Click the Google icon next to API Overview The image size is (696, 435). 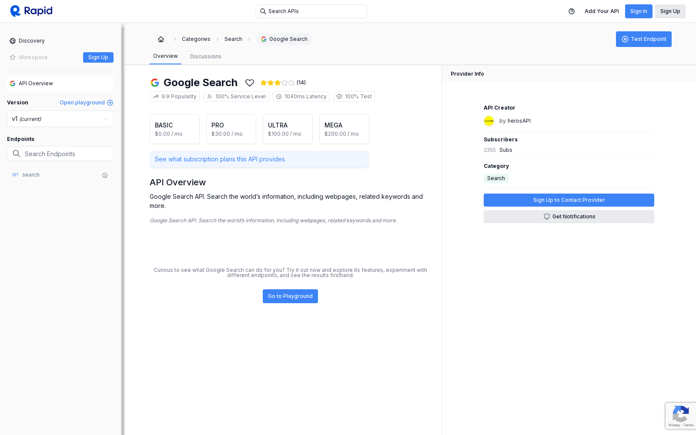tap(13, 84)
